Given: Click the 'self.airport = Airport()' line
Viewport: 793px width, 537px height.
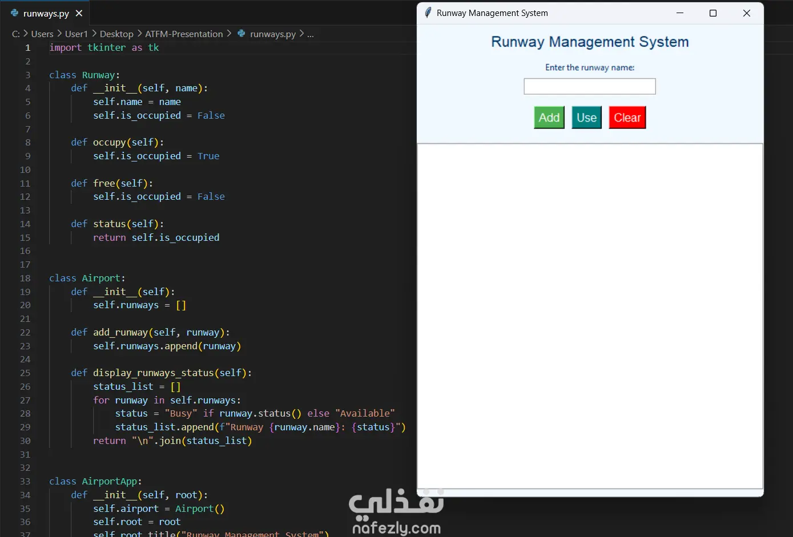Looking at the screenshot, I should tap(159, 508).
